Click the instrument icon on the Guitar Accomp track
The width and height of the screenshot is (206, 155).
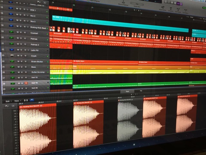pyautogui.click(x=12, y=72)
